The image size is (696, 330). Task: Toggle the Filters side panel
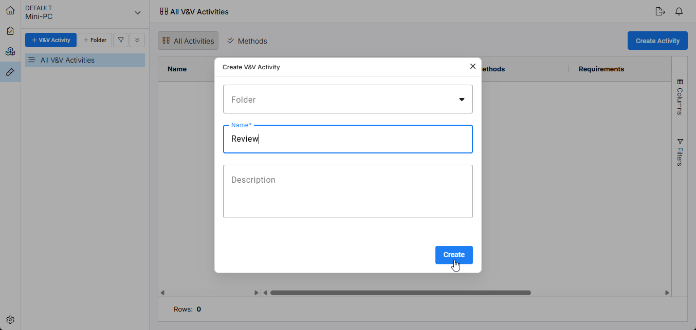point(680,152)
